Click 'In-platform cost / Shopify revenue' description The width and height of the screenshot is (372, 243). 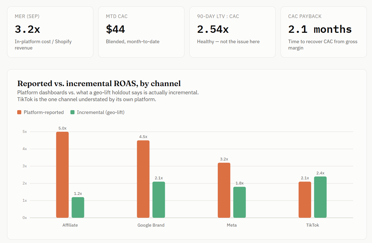tap(43, 45)
